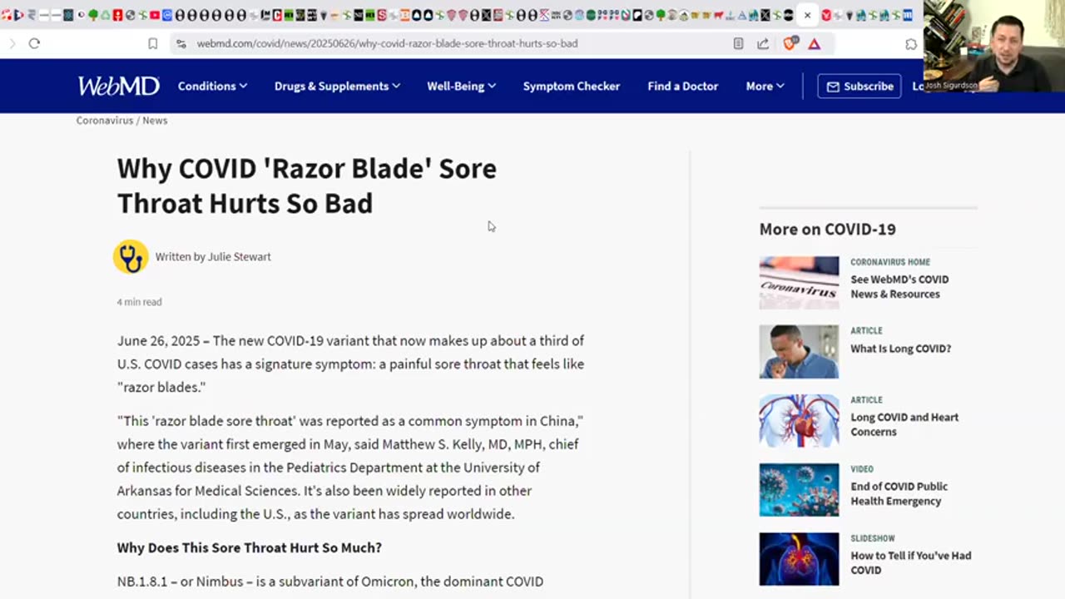Click the forward navigation arrow
This screenshot has height=599, width=1065.
12,43
